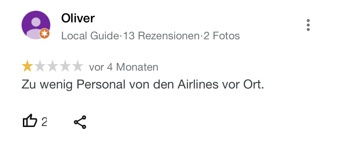Click the third gray rating star
Screen dimensions: 337x146
pyautogui.click(x=52, y=66)
